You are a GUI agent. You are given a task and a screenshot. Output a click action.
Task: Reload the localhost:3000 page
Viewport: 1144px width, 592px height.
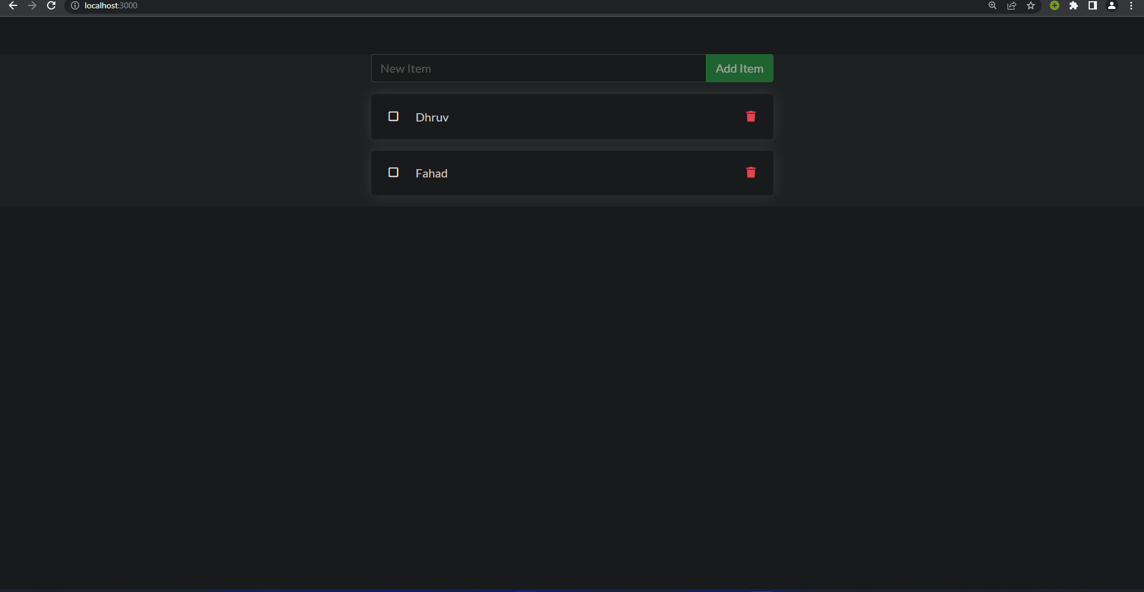tap(51, 5)
